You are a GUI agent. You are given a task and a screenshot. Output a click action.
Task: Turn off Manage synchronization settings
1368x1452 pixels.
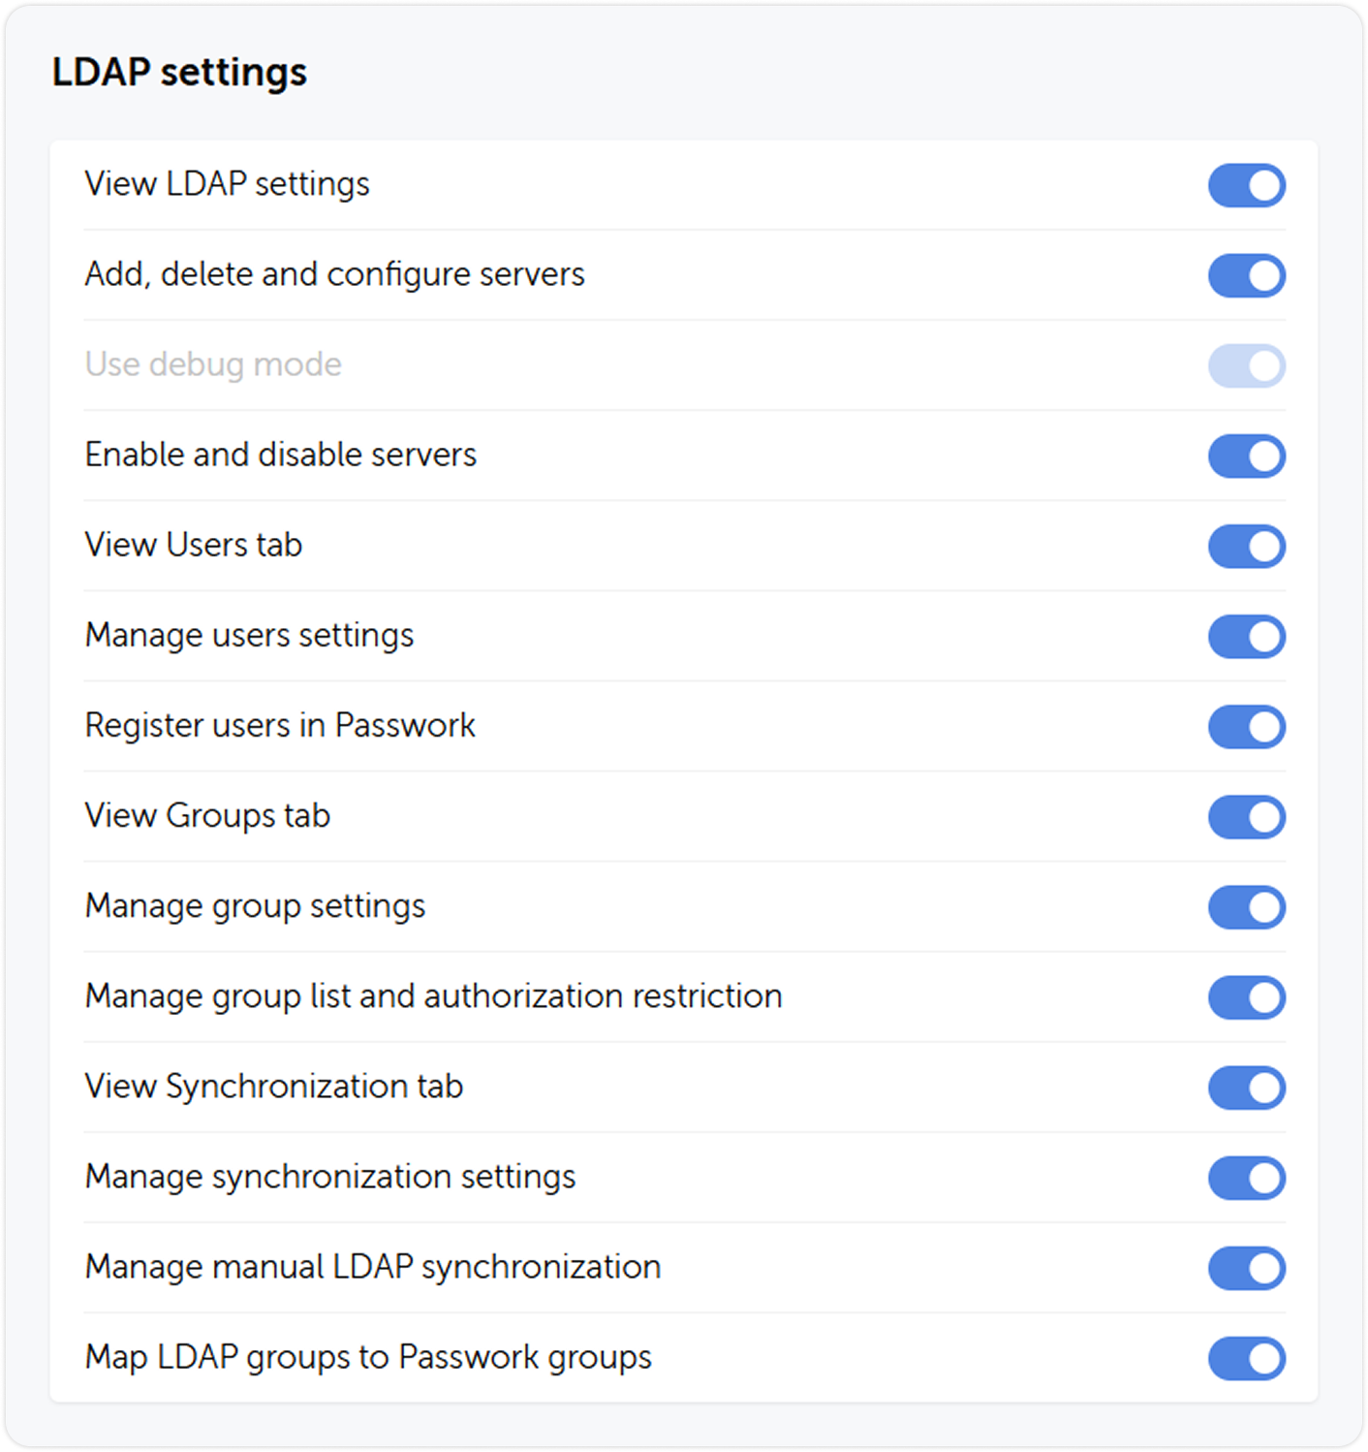click(x=1247, y=1178)
